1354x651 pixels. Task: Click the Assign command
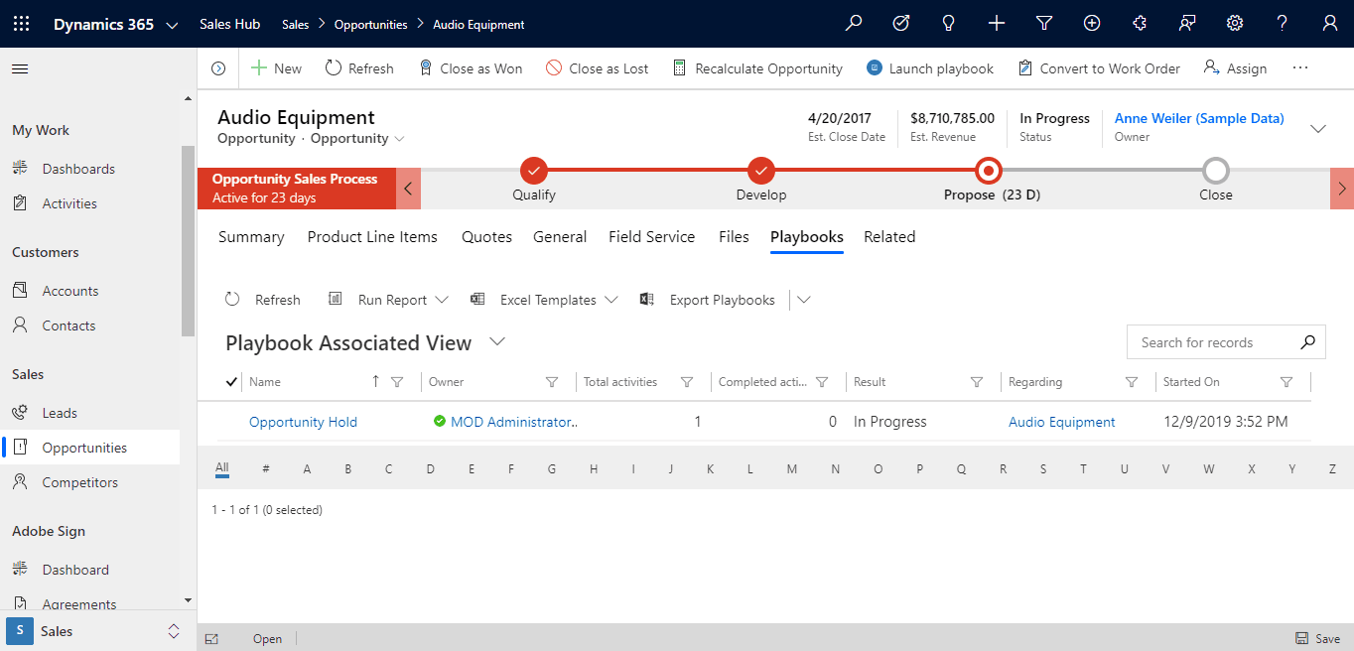tap(1235, 68)
